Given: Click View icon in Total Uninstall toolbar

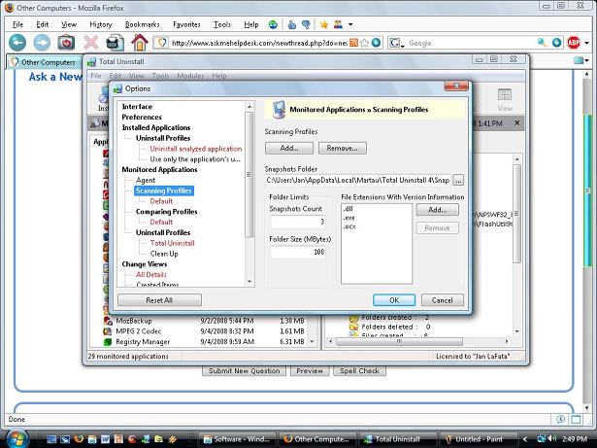Looking at the screenshot, I should click(505, 99).
